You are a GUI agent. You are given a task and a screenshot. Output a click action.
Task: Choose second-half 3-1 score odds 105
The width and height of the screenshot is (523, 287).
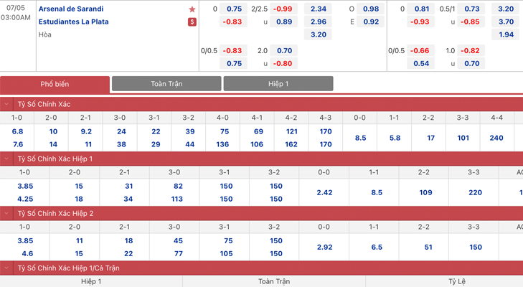(226, 253)
